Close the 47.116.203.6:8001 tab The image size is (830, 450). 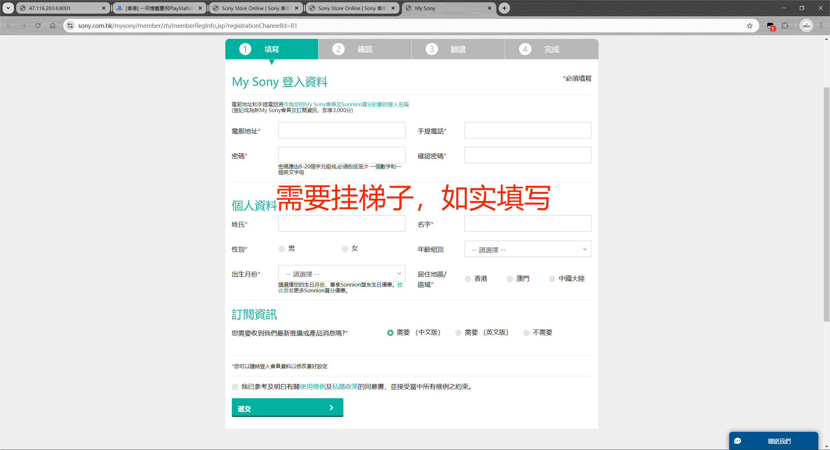point(104,8)
